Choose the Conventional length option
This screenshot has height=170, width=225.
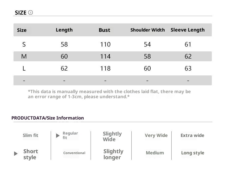(x=74, y=153)
